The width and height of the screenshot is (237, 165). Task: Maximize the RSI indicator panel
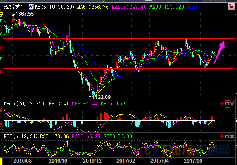[x=227, y=136]
